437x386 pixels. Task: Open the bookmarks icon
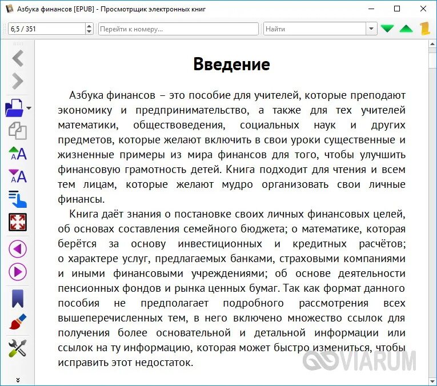pos(18,298)
